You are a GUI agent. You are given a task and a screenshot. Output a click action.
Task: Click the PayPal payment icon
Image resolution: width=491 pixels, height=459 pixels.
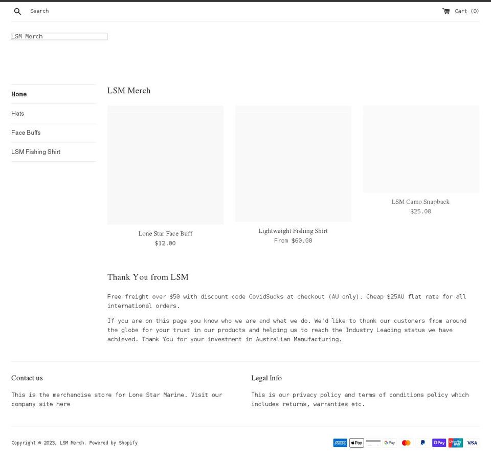423,443
